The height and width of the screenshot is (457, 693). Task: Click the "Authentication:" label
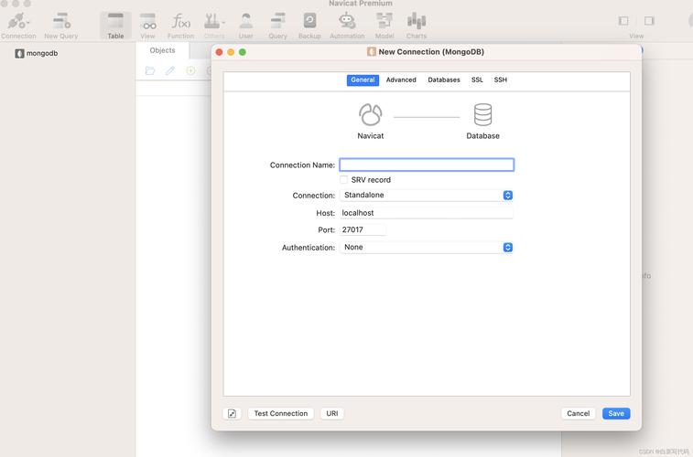point(309,248)
